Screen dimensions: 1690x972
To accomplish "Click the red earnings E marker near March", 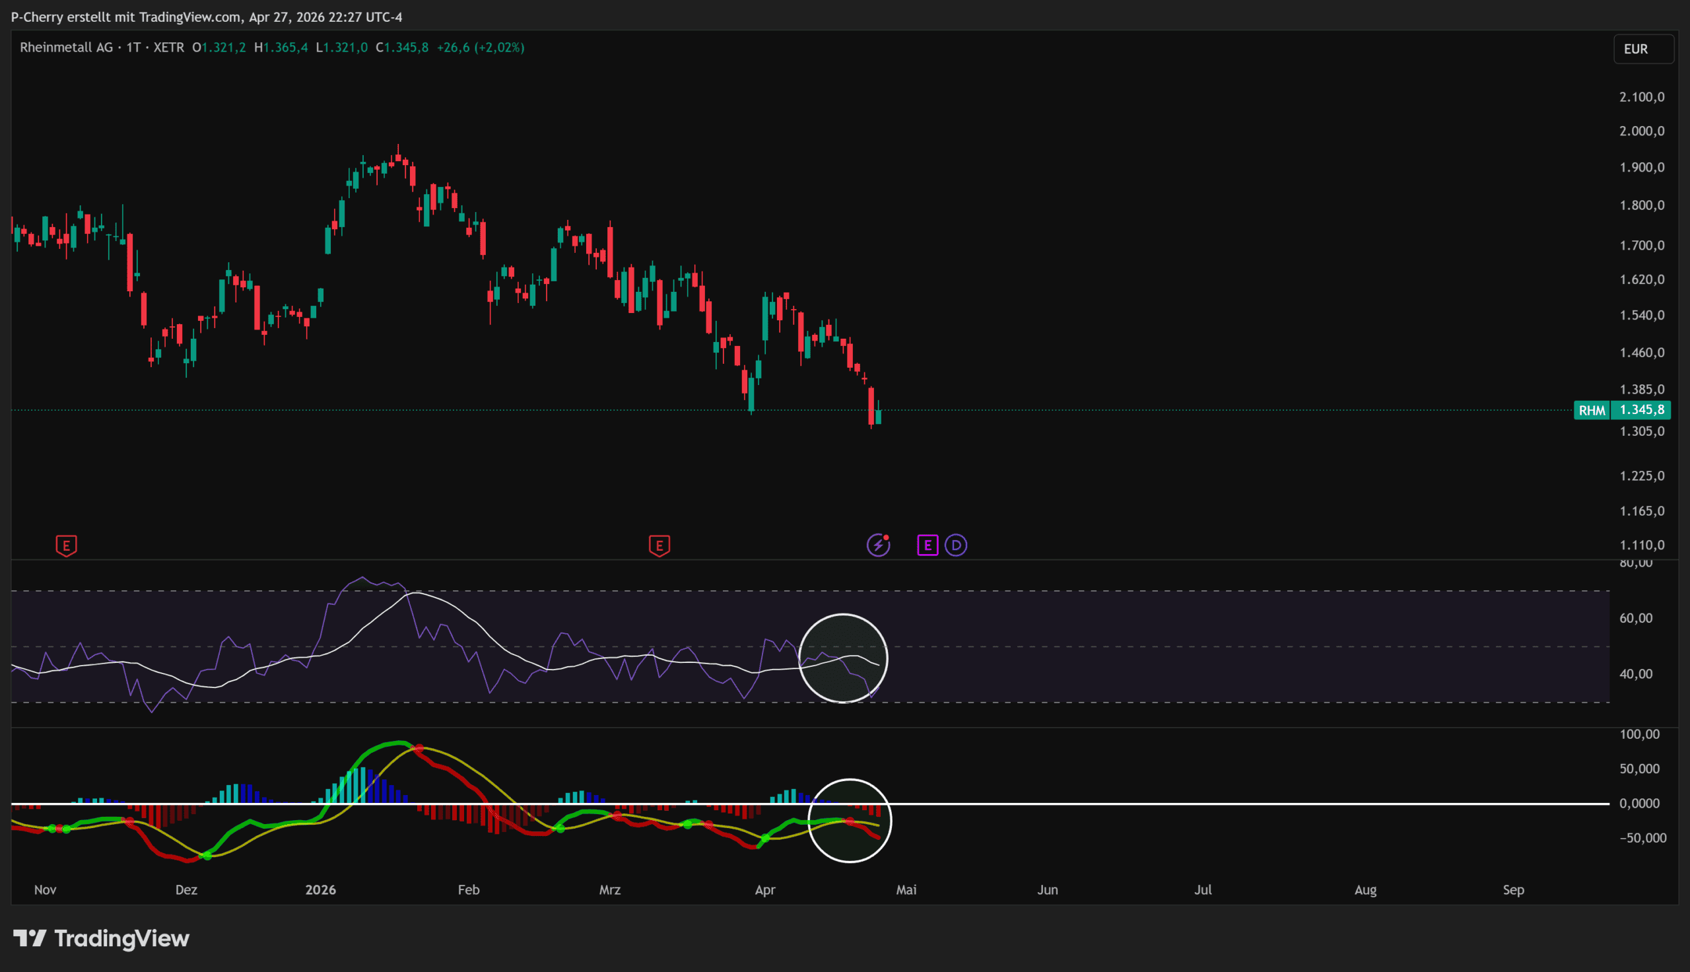I will [x=659, y=545].
